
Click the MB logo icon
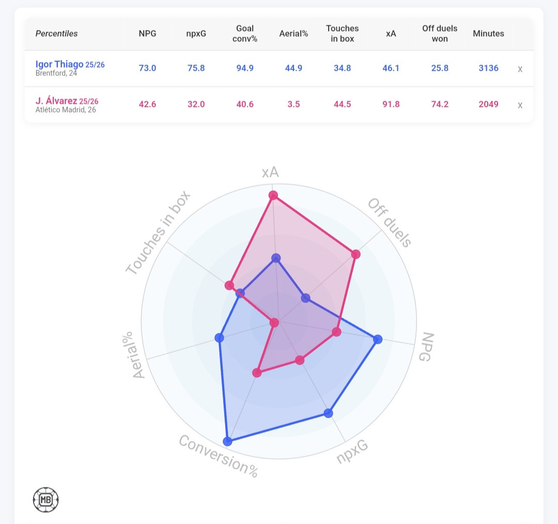coord(45,500)
